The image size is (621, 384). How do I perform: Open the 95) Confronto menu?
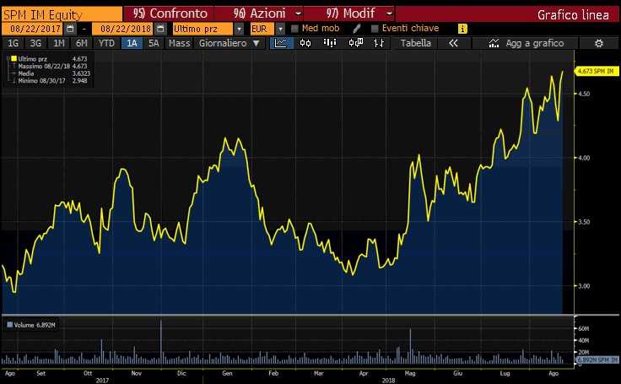coord(170,14)
